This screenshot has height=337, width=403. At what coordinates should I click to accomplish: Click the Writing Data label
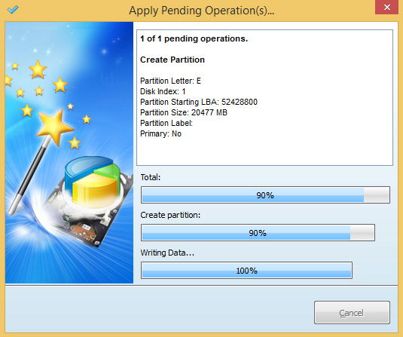click(x=167, y=253)
